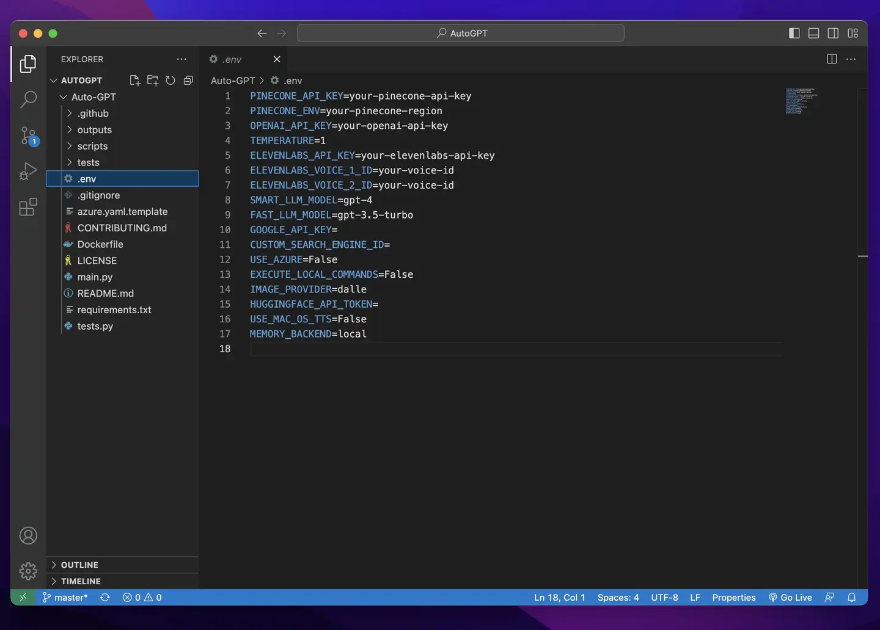Select the .env file in Explorer

click(122, 178)
